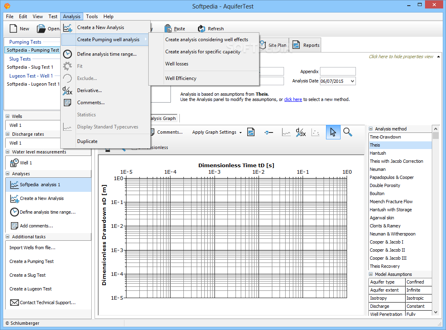Open the Analysis Date dropdown
The image size is (446, 330).
point(352,81)
